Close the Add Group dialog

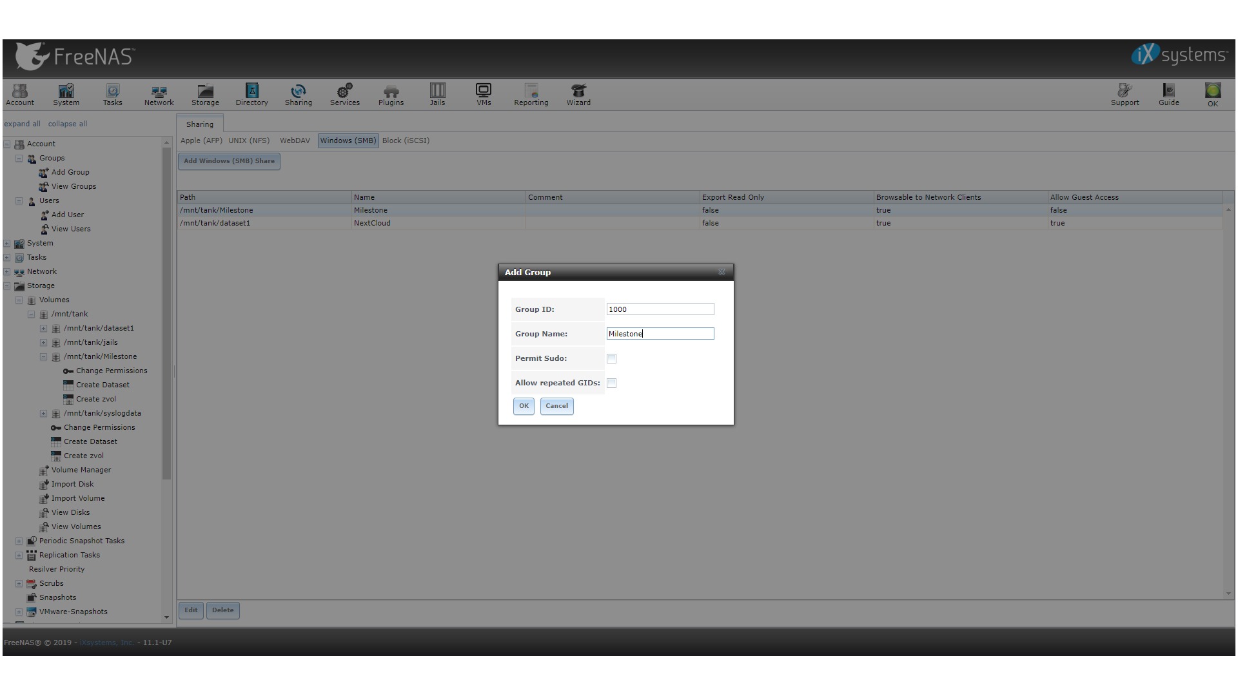tap(722, 272)
